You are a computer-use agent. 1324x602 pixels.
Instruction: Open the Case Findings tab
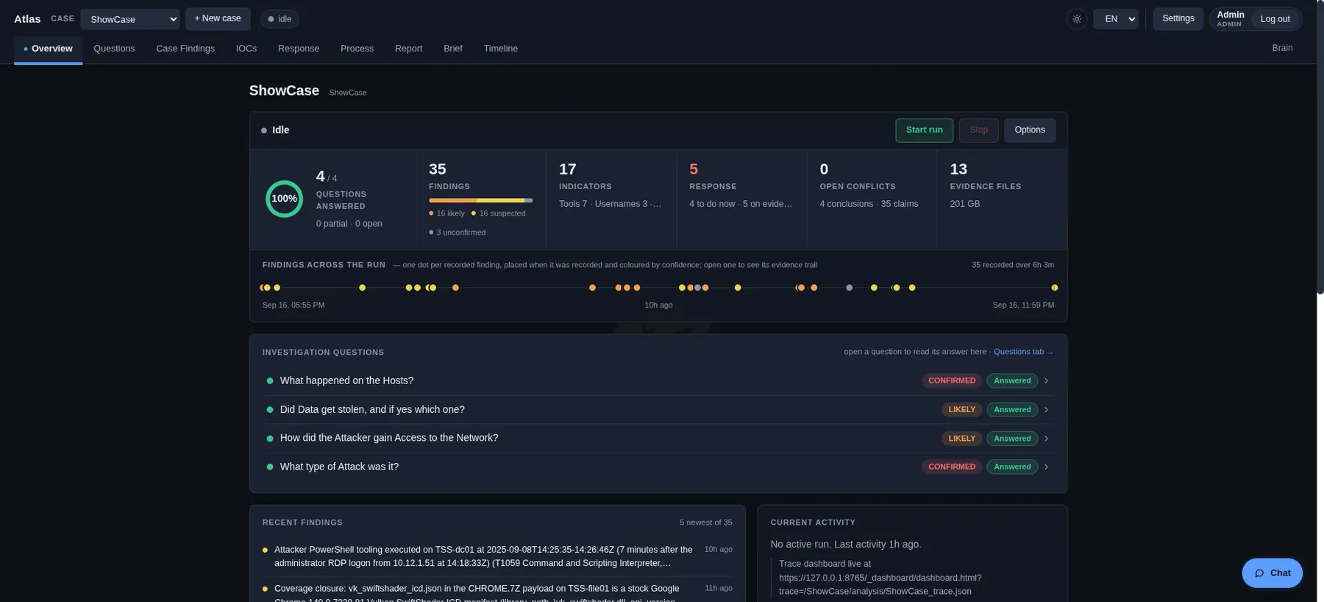pos(185,49)
